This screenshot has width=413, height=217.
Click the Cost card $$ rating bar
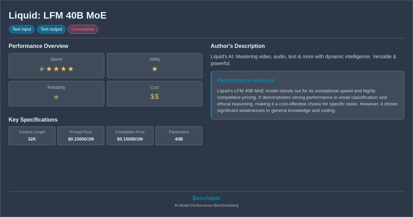[155, 96]
